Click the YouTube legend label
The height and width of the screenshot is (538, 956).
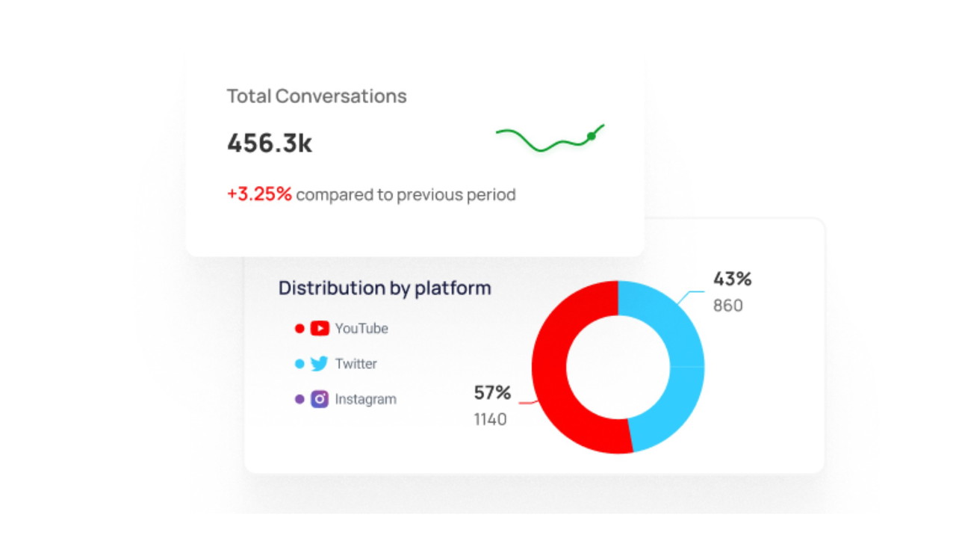point(361,328)
